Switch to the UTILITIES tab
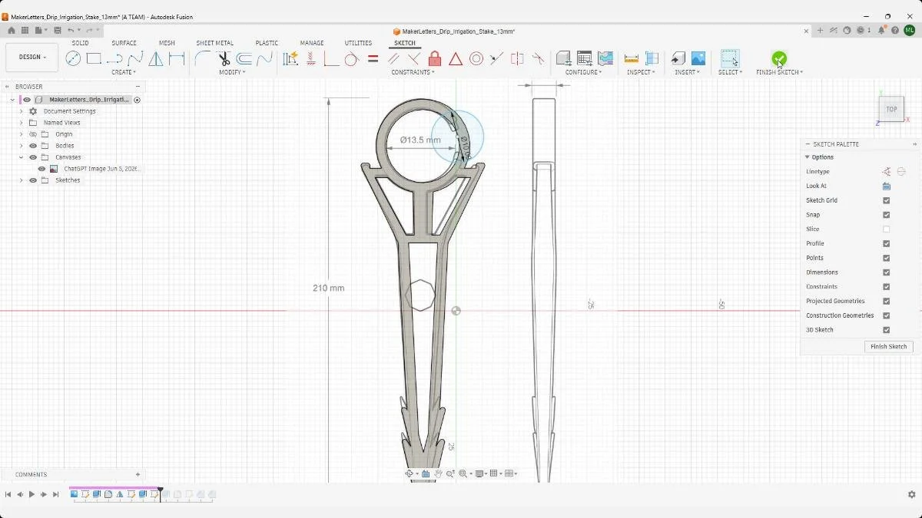922x518 pixels. 358,43
